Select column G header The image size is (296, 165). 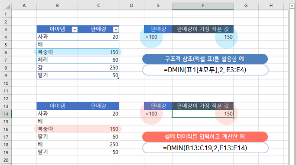[x=246, y=6]
